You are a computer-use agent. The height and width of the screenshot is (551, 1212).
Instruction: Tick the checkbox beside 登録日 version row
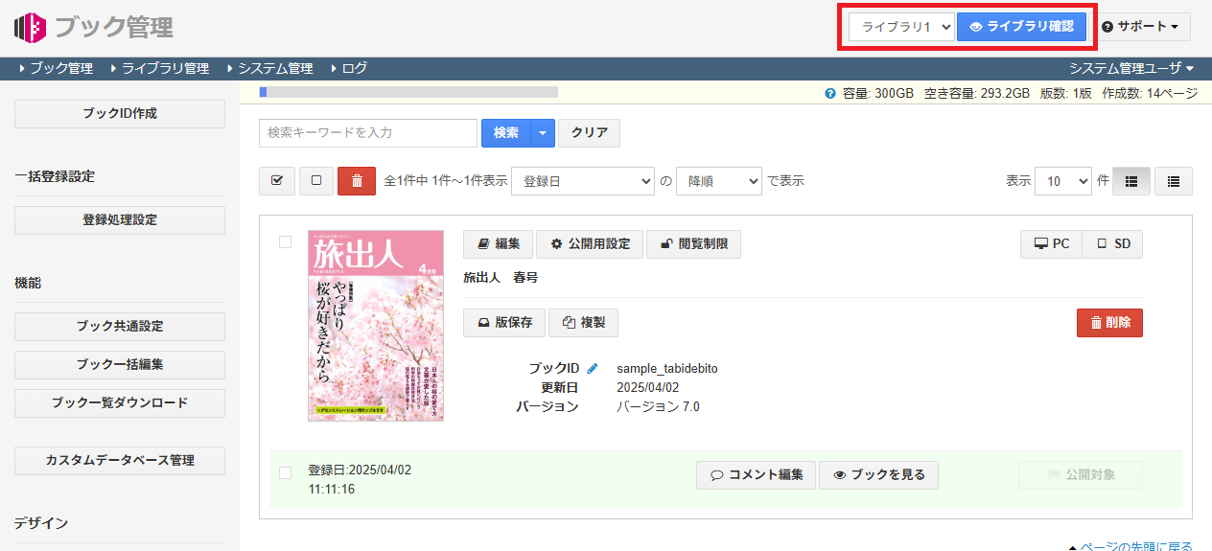coord(285,472)
